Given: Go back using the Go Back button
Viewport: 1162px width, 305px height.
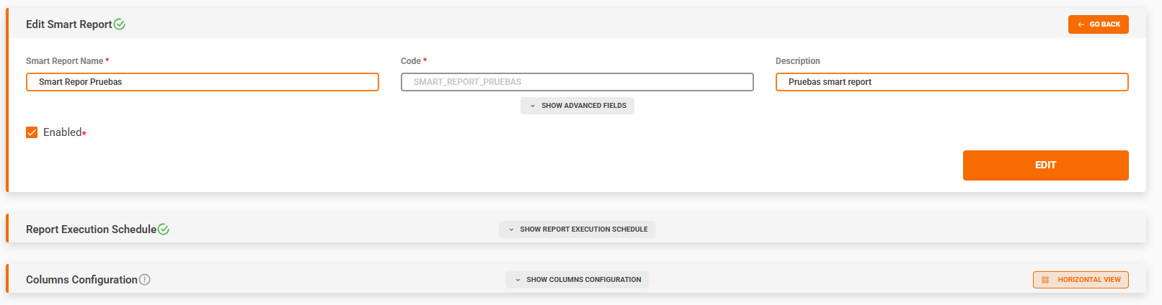Looking at the screenshot, I should [1098, 24].
